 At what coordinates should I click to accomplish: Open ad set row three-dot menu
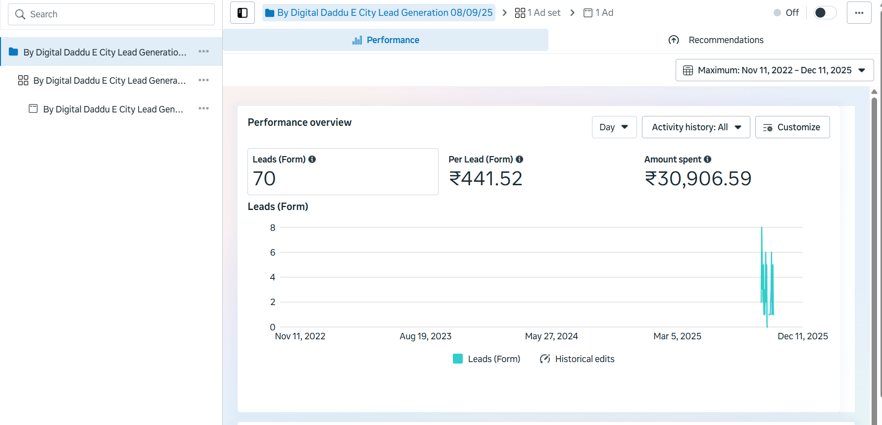[x=203, y=80]
